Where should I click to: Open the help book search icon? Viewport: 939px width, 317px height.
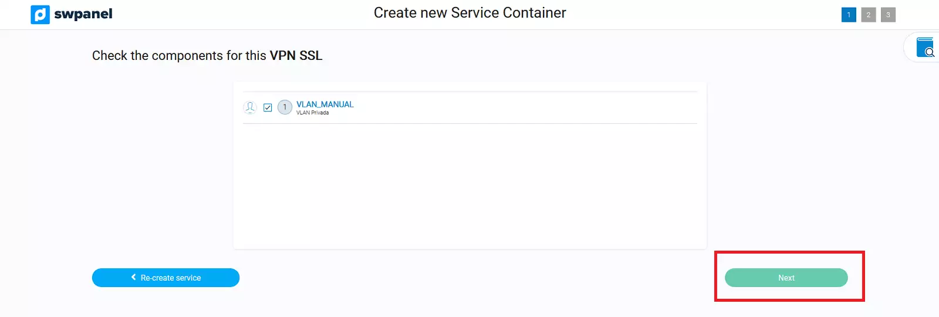coord(925,48)
